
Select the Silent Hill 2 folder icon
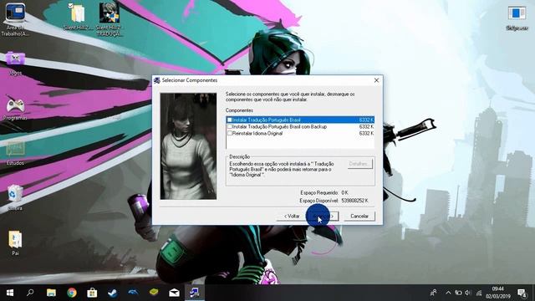click(x=78, y=17)
